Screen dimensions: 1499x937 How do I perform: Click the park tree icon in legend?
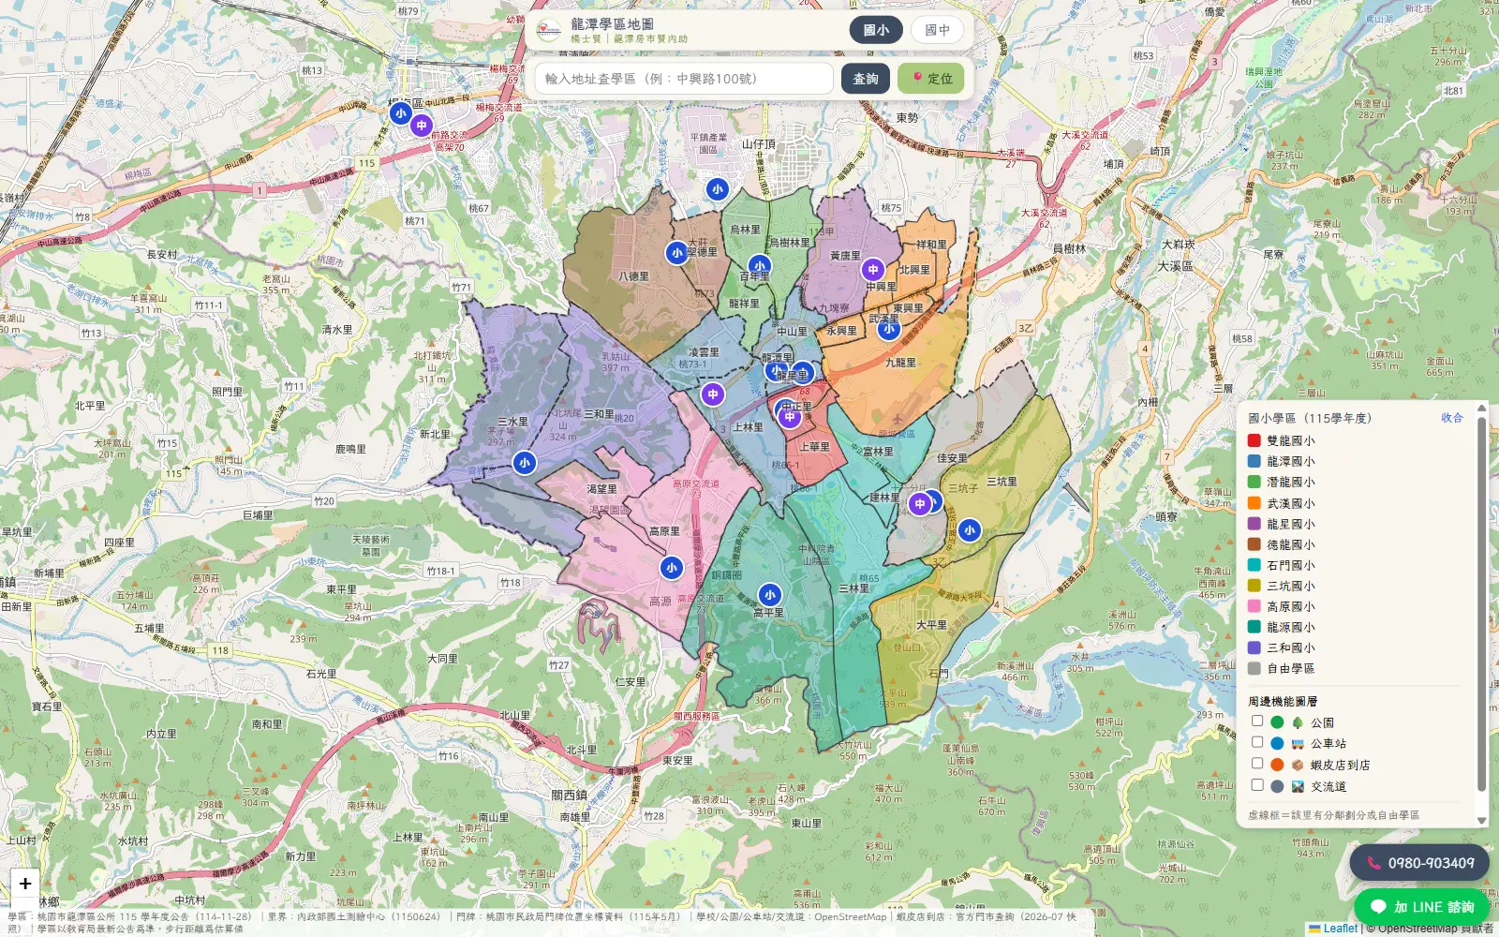point(1298,722)
